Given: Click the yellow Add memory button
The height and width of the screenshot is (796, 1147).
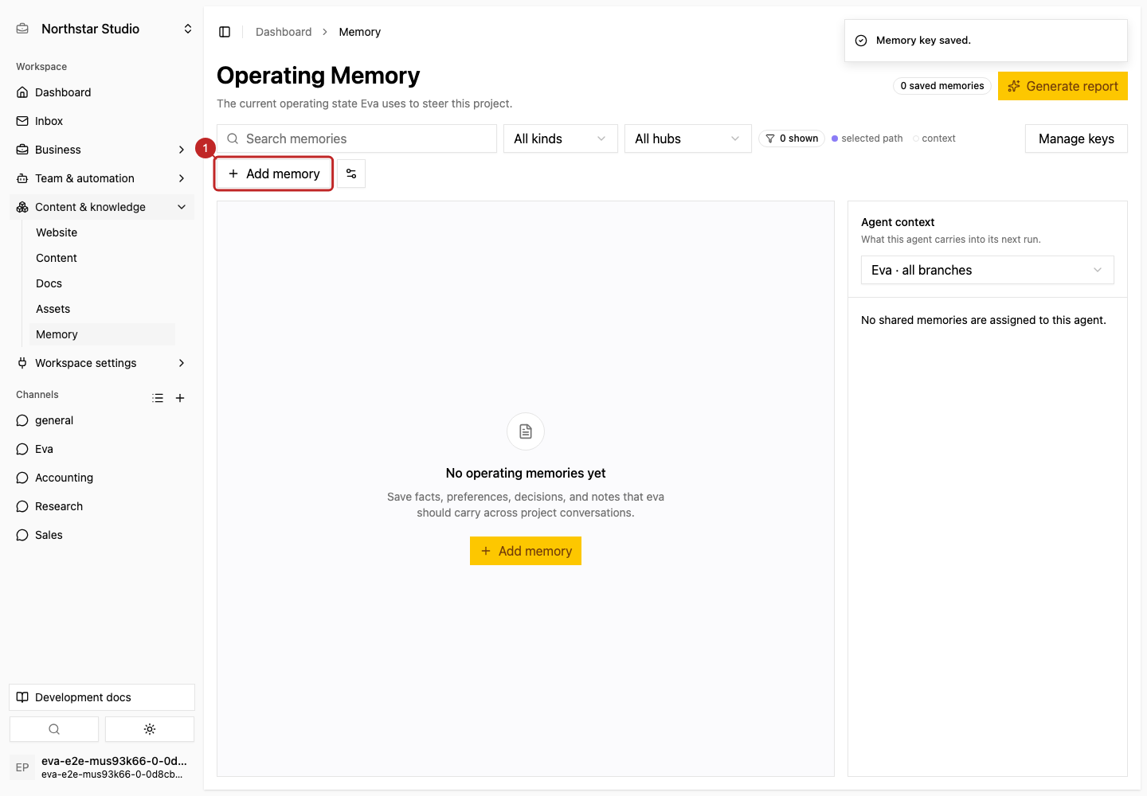Looking at the screenshot, I should click(526, 551).
